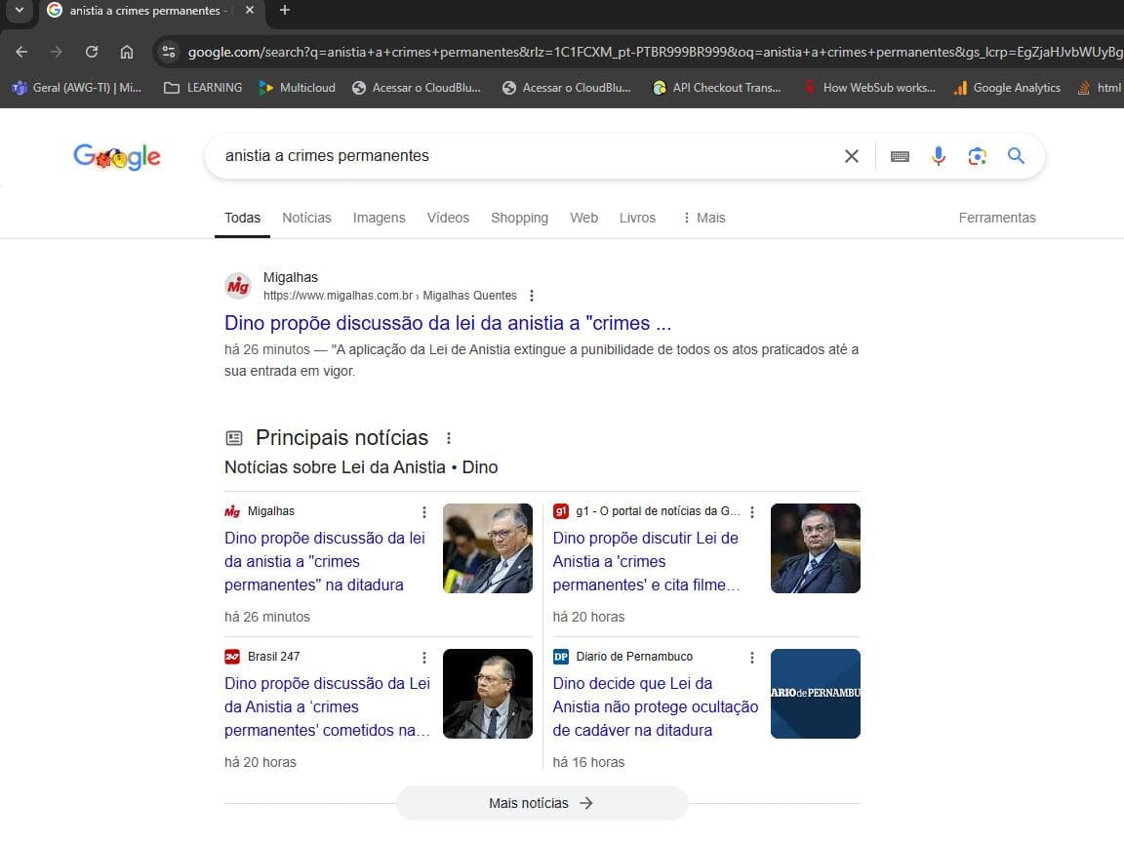Switch to the Imagens tab
Viewport: 1124px width, 846px height.
380,218
